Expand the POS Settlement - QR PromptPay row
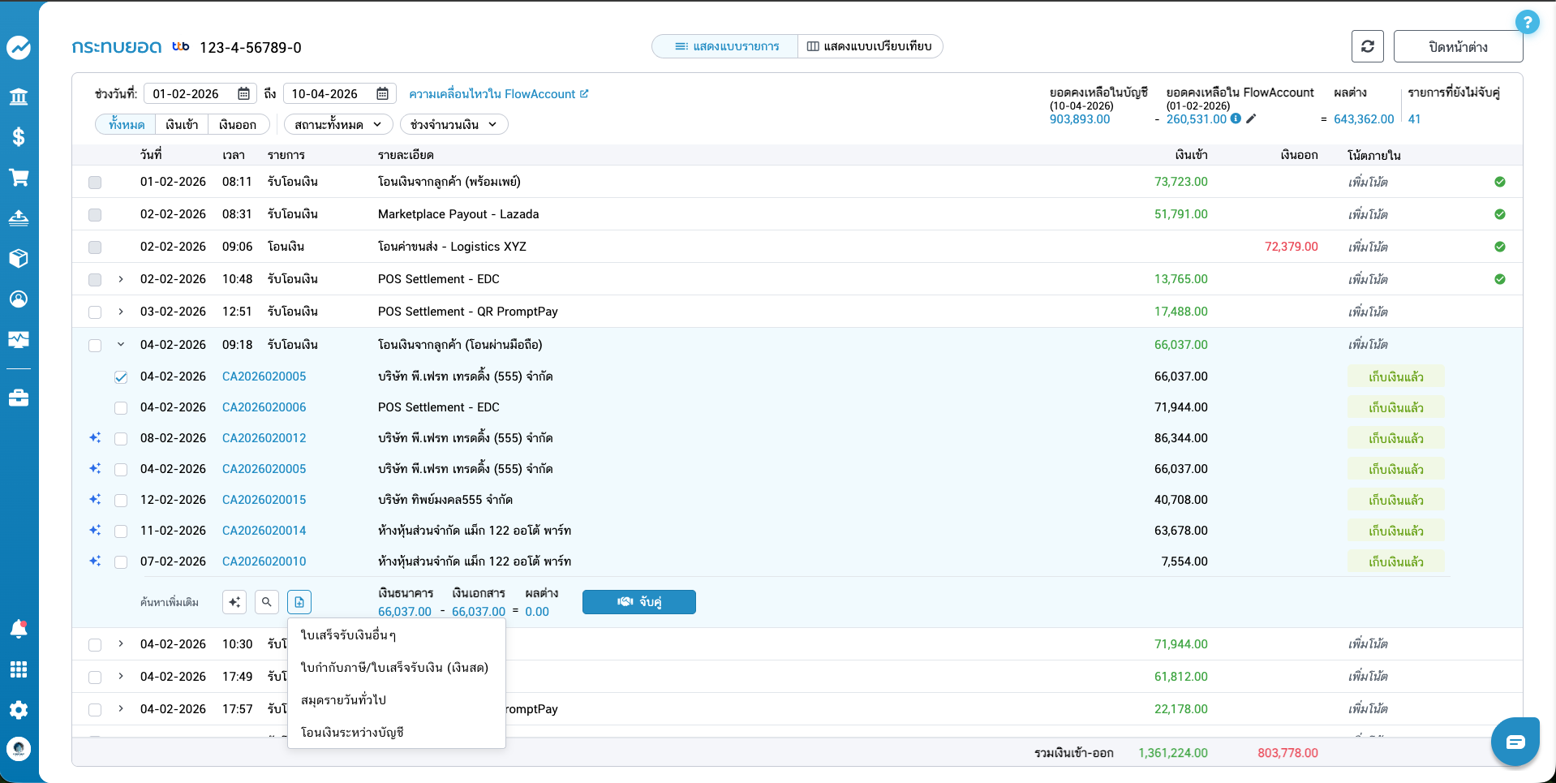This screenshot has width=1556, height=783. tap(121, 312)
